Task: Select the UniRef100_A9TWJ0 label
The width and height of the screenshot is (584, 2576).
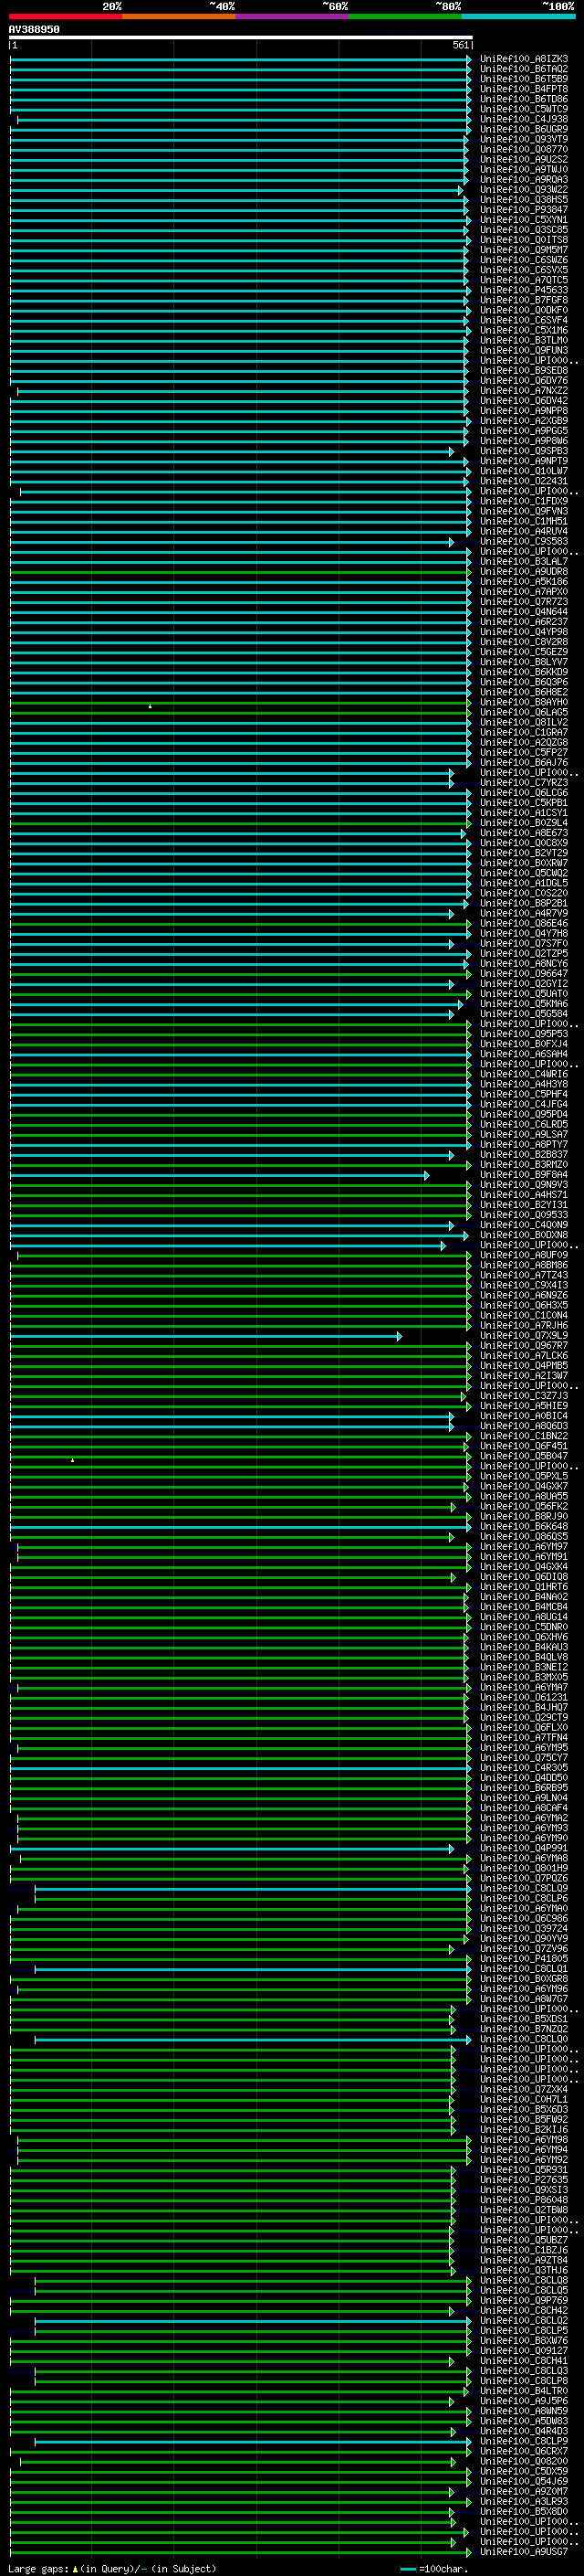Action: pyautogui.click(x=524, y=169)
